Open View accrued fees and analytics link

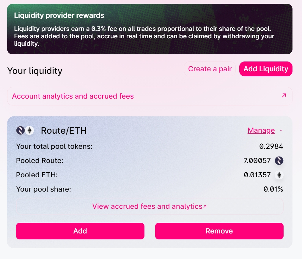(147, 206)
